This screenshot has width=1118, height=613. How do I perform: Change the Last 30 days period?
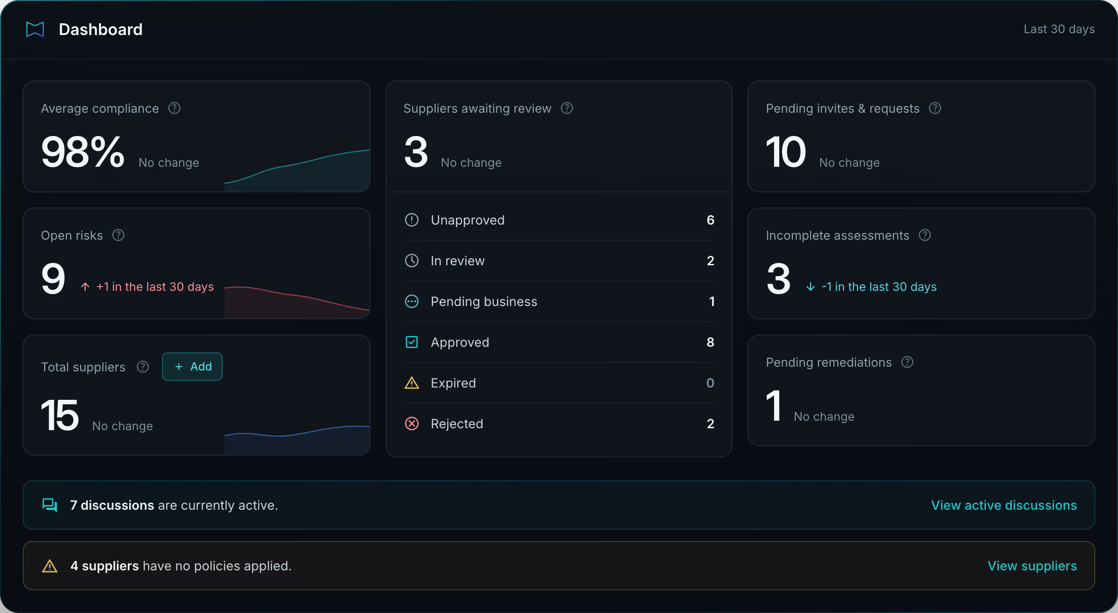click(1059, 29)
